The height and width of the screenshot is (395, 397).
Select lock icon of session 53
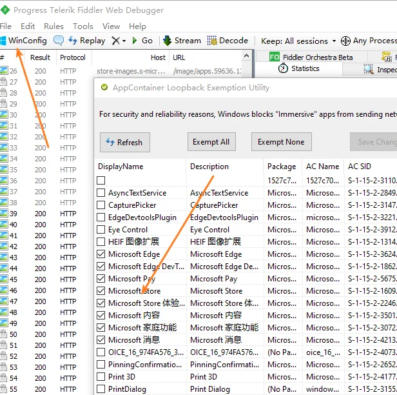pyautogui.click(x=4, y=367)
